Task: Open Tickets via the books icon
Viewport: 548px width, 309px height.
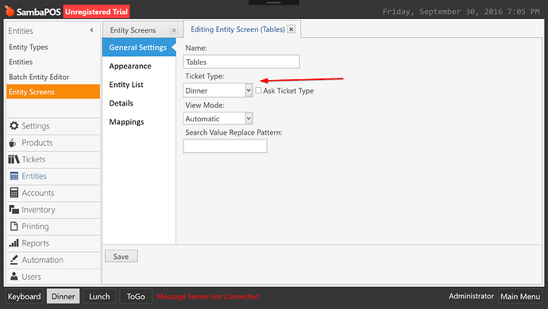Action: pos(14,159)
